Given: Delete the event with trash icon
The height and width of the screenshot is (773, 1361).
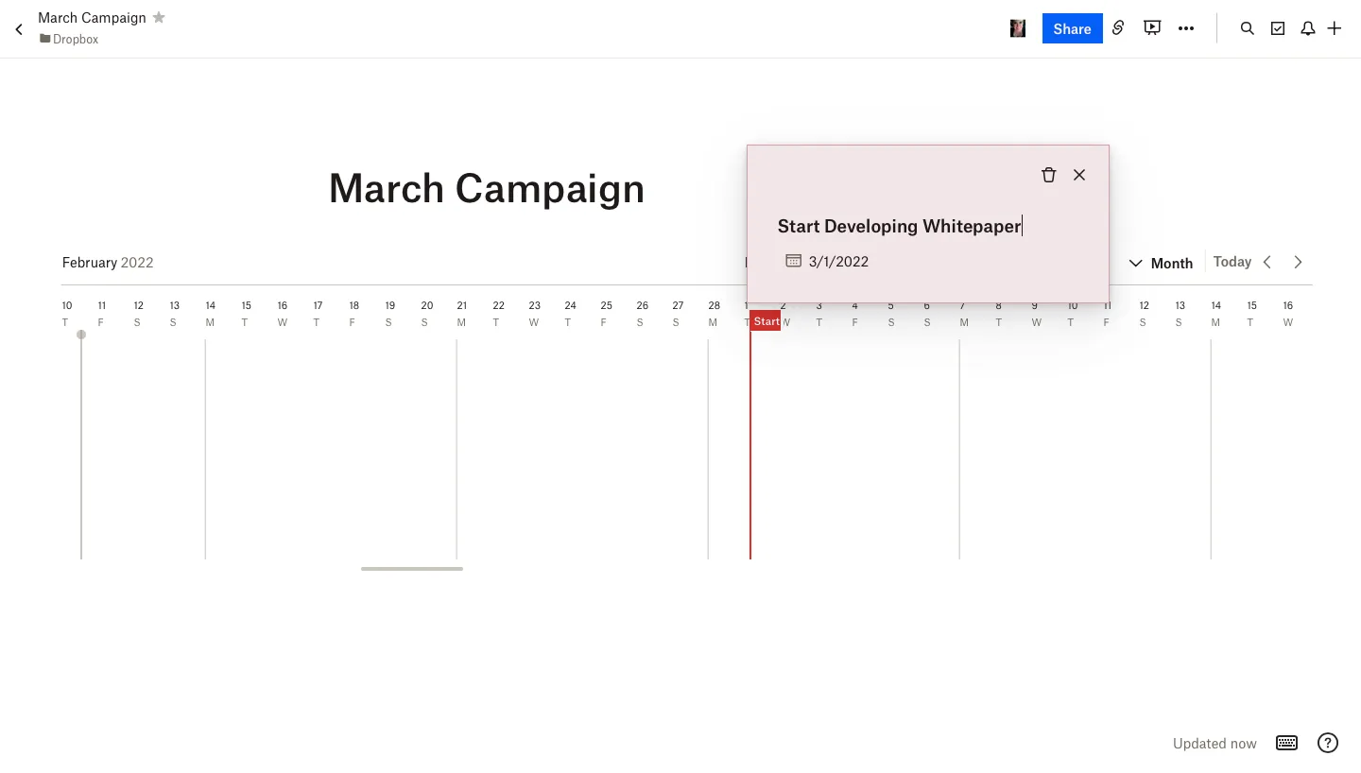Looking at the screenshot, I should click(1049, 175).
